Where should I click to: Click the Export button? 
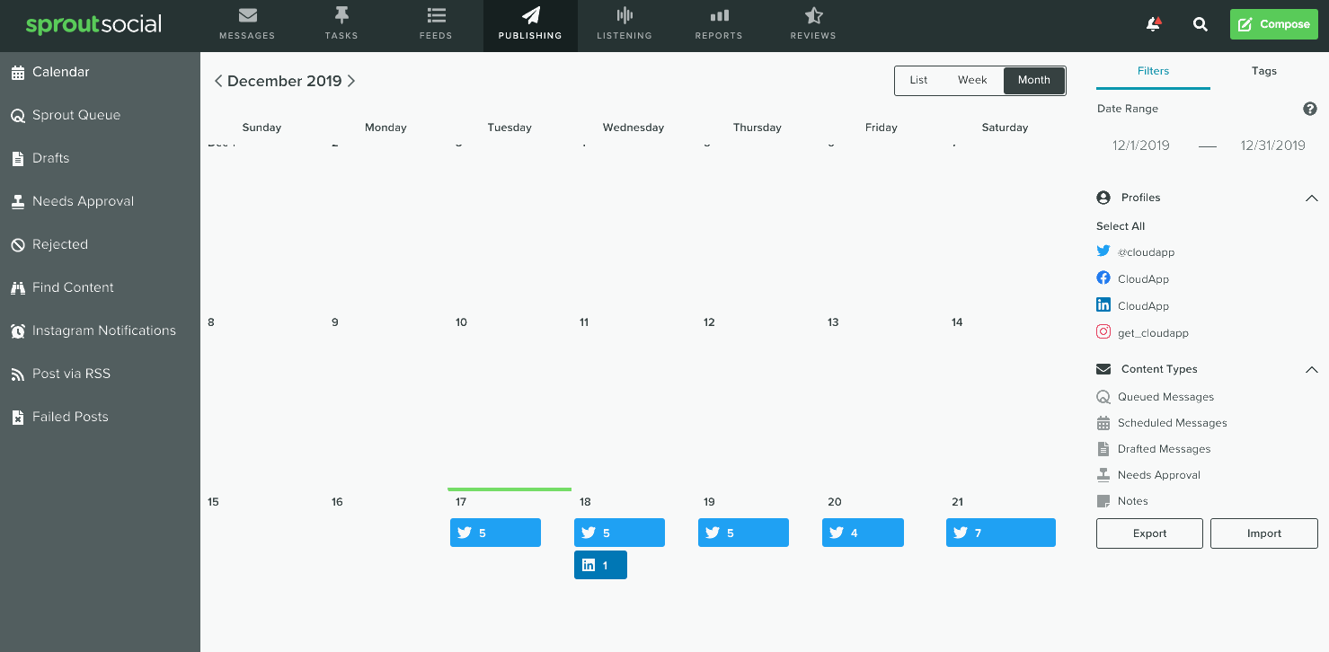coord(1149,533)
